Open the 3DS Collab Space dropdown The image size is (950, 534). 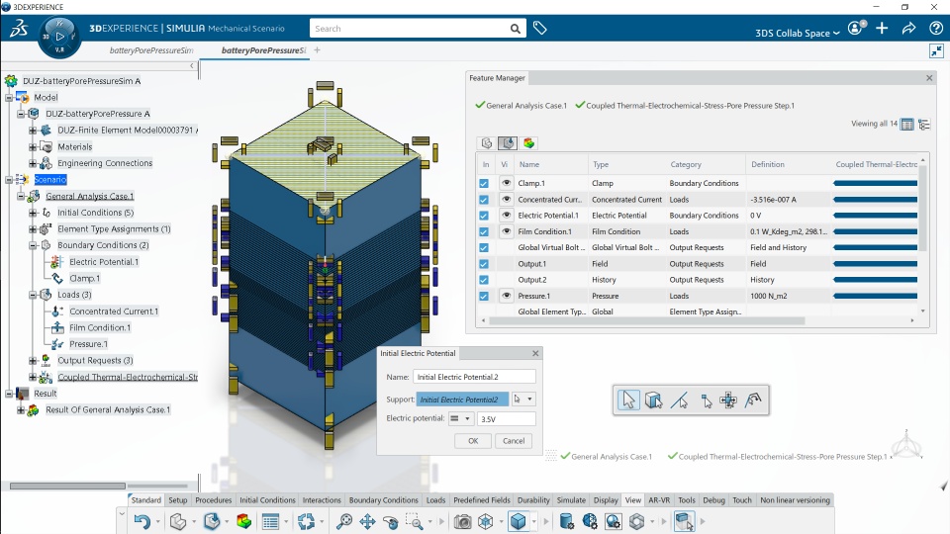[x=798, y=33]
